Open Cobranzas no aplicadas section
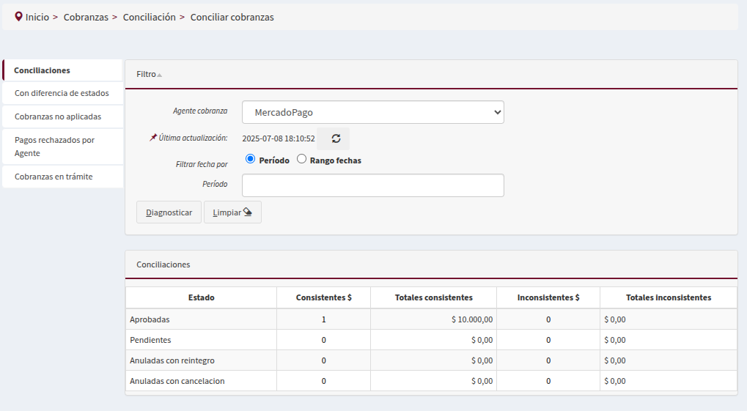Viewport: 747px width, 411px height. coord(58,116)
